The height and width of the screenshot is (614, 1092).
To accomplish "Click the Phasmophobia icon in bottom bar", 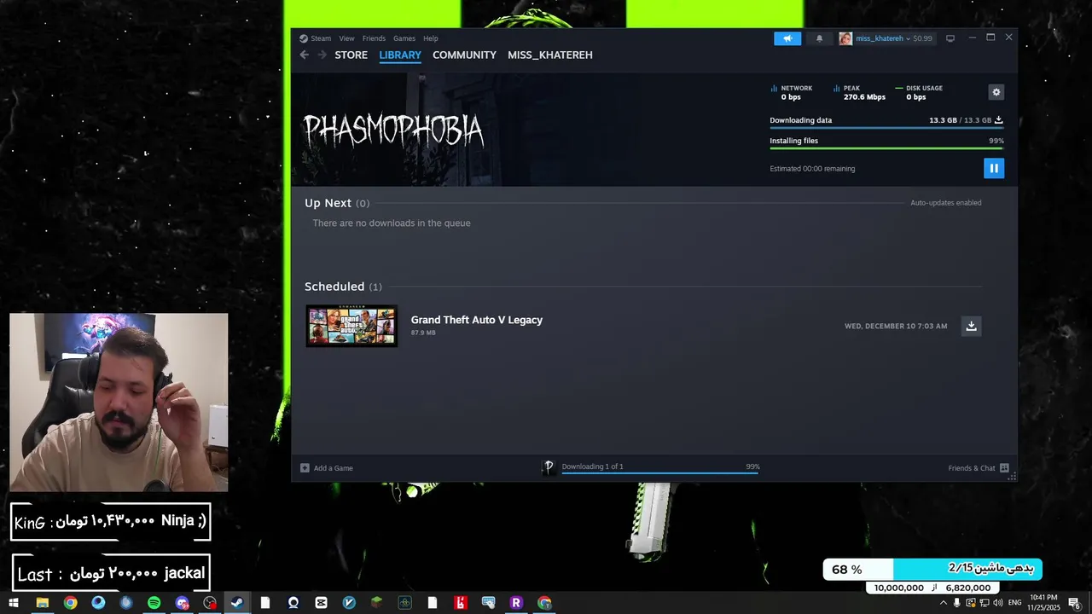I will pos(549,467).
